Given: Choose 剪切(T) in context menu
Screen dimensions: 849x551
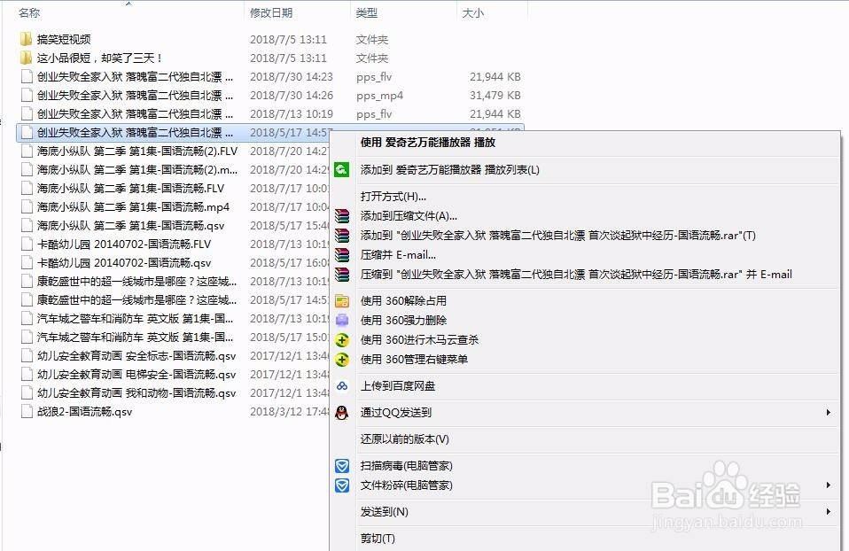Looking at the screenshot, I should pos(378,538).
